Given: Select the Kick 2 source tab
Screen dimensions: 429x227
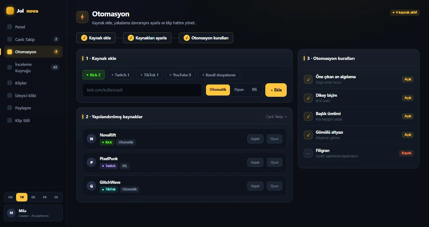Looking at the screenshot, I should click(x=93, y=75).
